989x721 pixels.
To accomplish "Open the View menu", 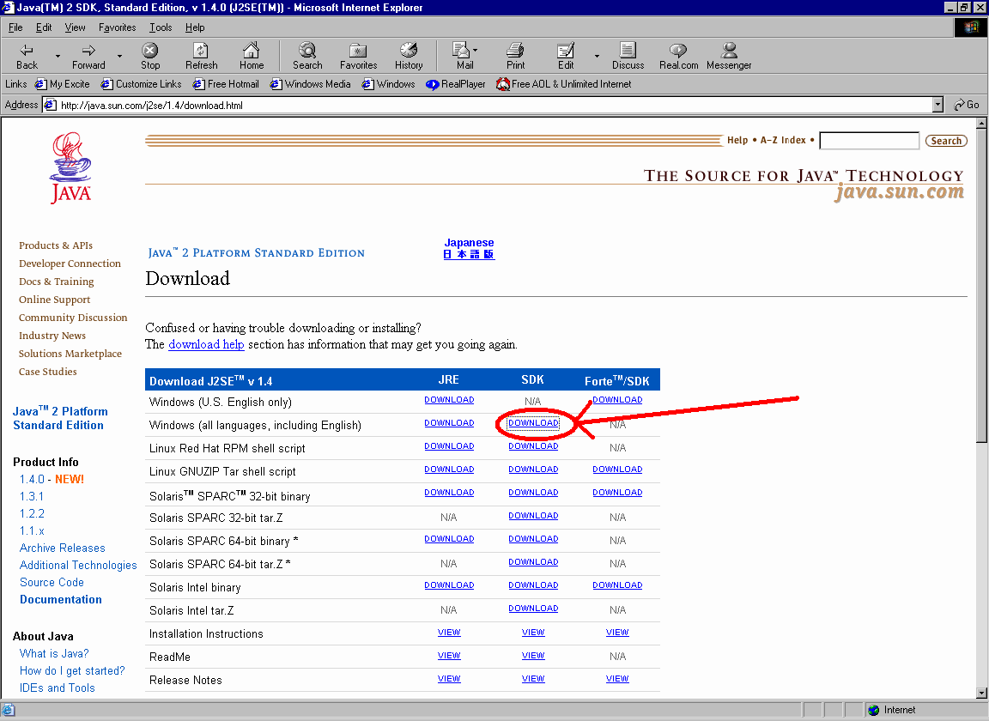I will 75,27.
